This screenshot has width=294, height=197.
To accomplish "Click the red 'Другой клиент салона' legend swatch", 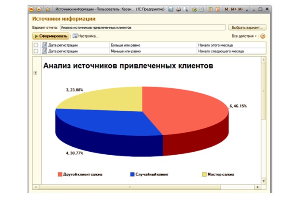I will point(60,174).
